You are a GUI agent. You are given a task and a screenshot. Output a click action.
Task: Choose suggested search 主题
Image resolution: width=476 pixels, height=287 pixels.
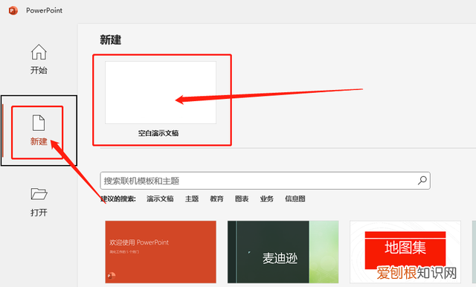point(192,199)
